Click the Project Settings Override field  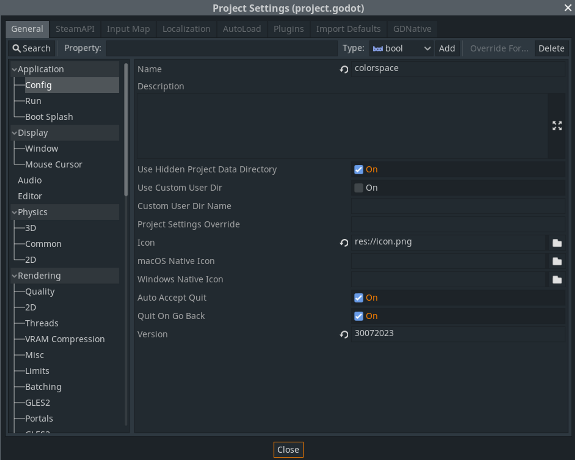(458, 225)
